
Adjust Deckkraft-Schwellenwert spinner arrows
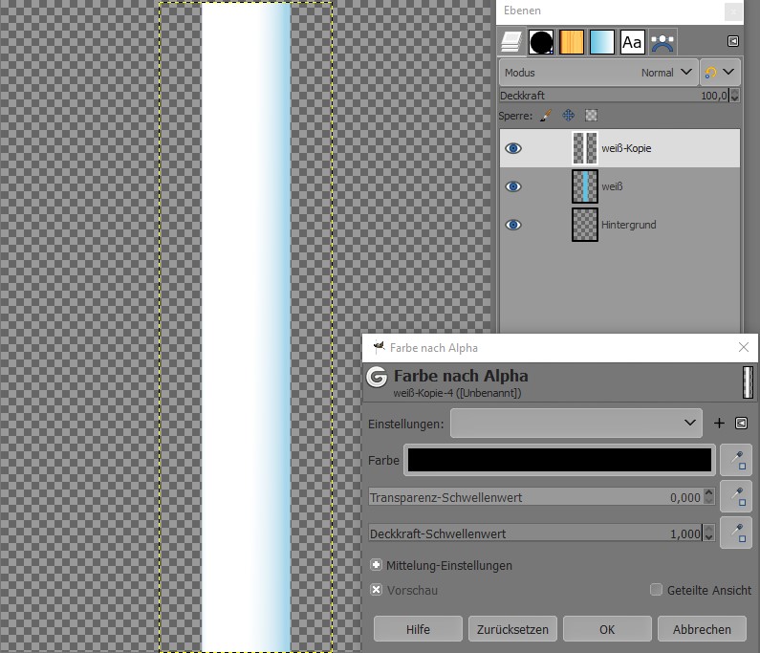[708, 533]
